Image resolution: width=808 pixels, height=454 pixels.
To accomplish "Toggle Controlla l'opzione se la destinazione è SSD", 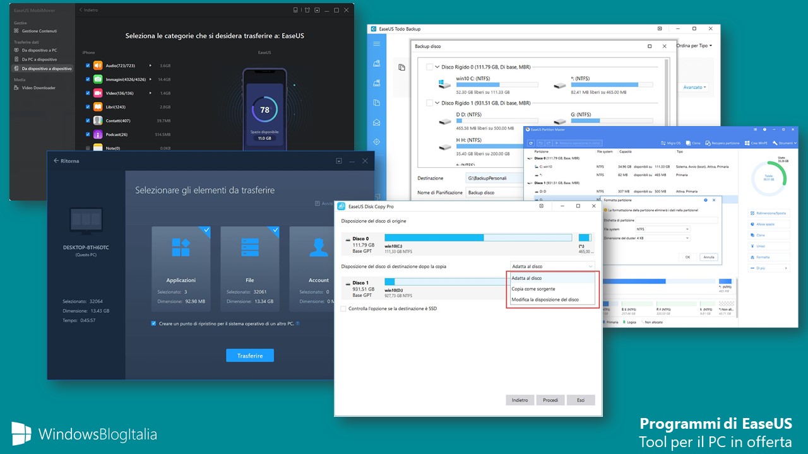I will 344,308.
